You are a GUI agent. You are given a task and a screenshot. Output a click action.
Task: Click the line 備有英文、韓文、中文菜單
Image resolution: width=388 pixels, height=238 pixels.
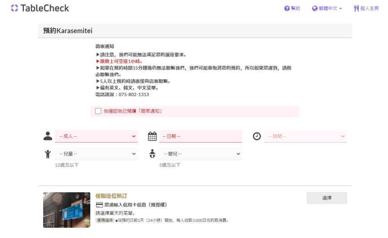pyautogui.click(x=127, y=88)
